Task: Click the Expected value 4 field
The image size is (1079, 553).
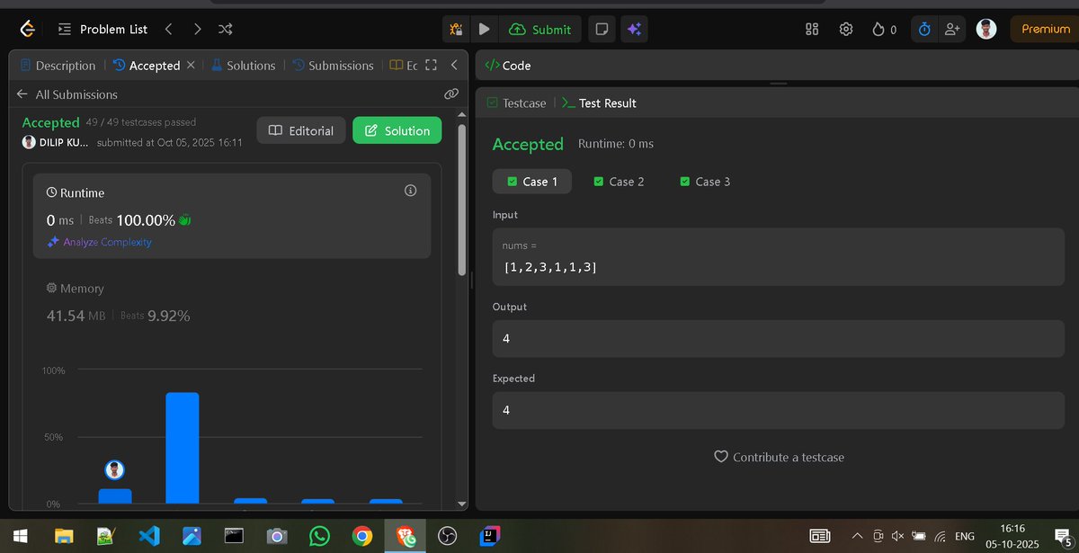Action: coord(779,410)
